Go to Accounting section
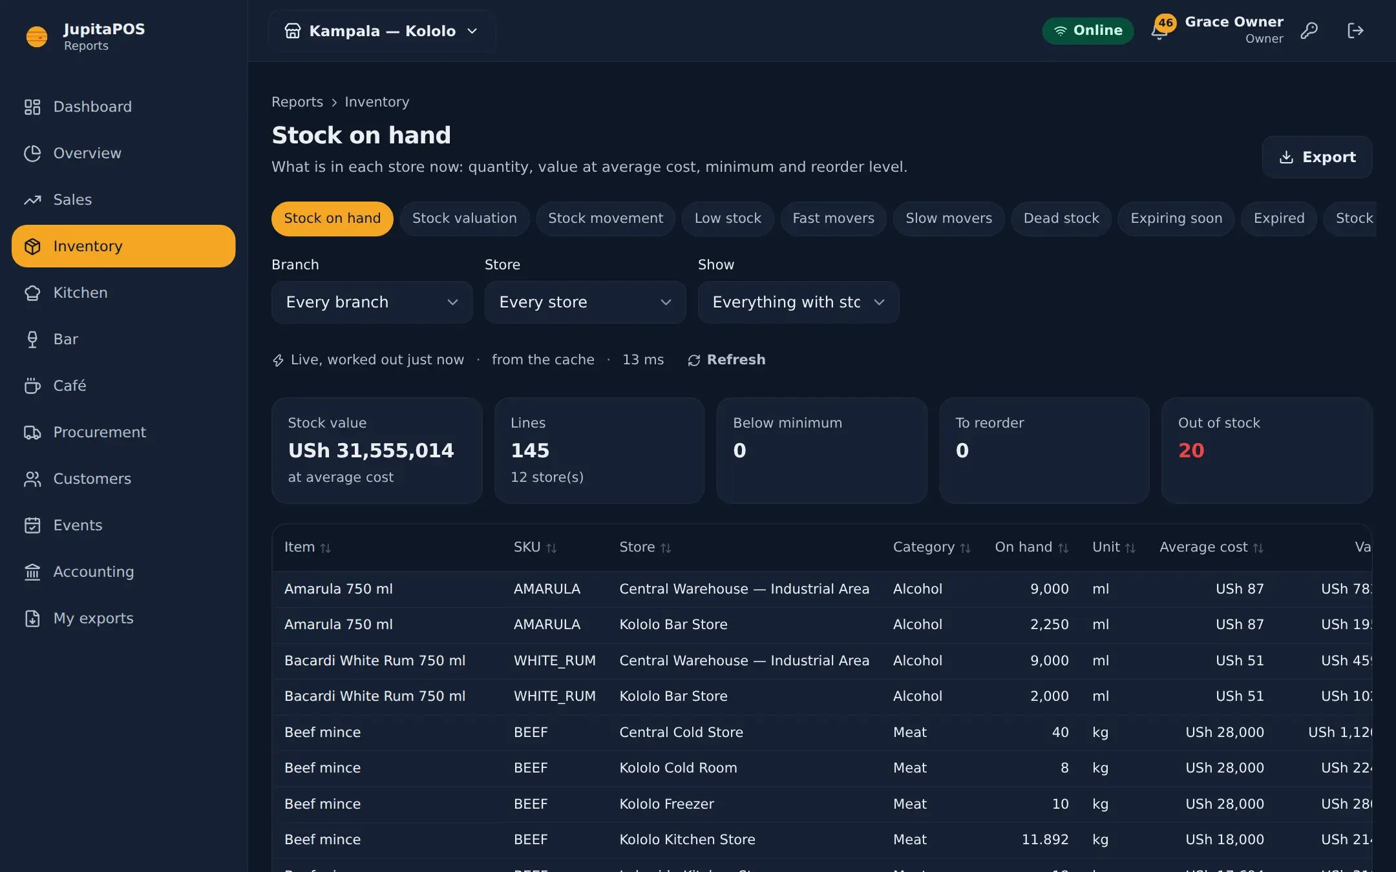Screen dimensions: 1396x872 123,572
